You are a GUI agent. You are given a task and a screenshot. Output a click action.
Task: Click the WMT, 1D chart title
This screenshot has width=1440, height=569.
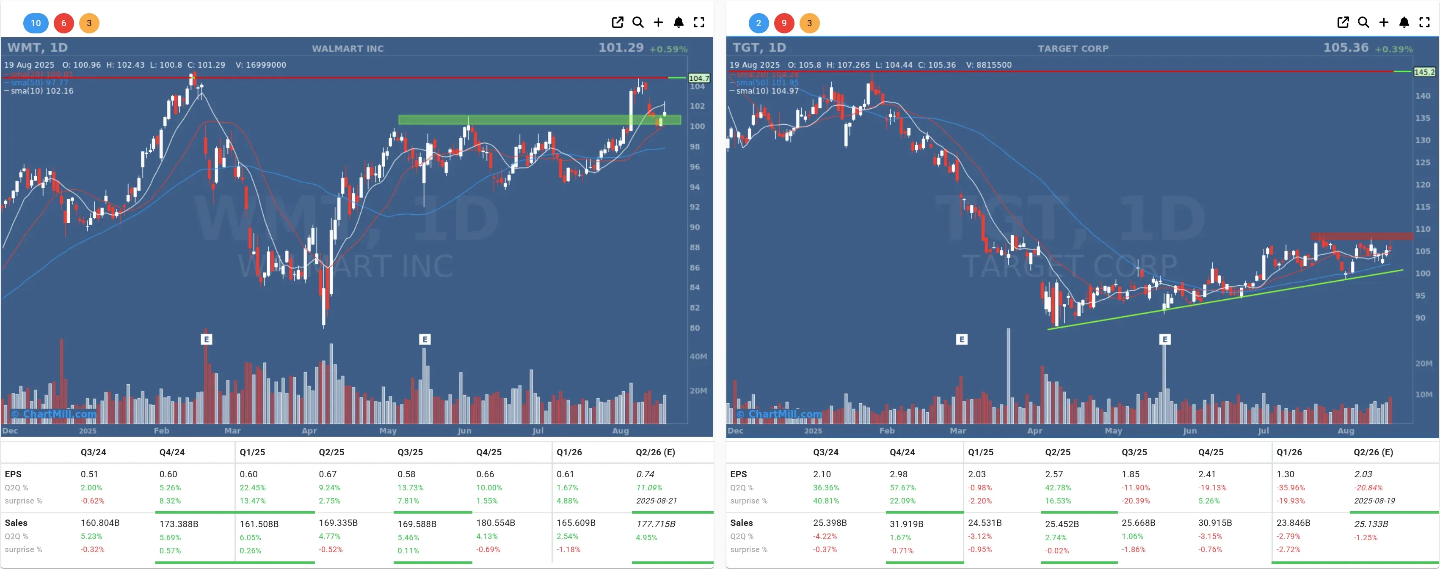pyautogui.click(x=37, y=47)
